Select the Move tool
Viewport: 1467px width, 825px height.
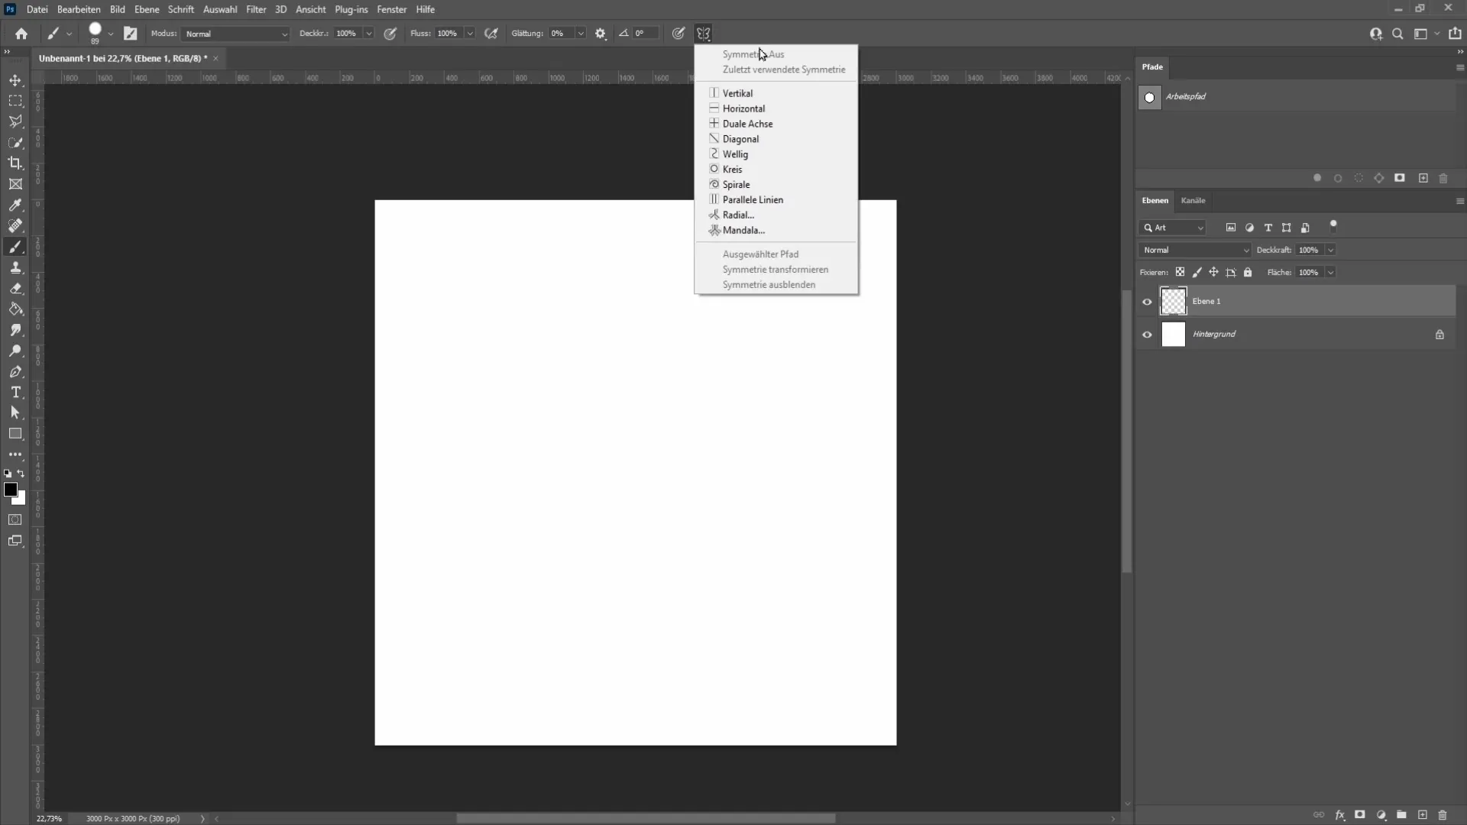(15, 80)
